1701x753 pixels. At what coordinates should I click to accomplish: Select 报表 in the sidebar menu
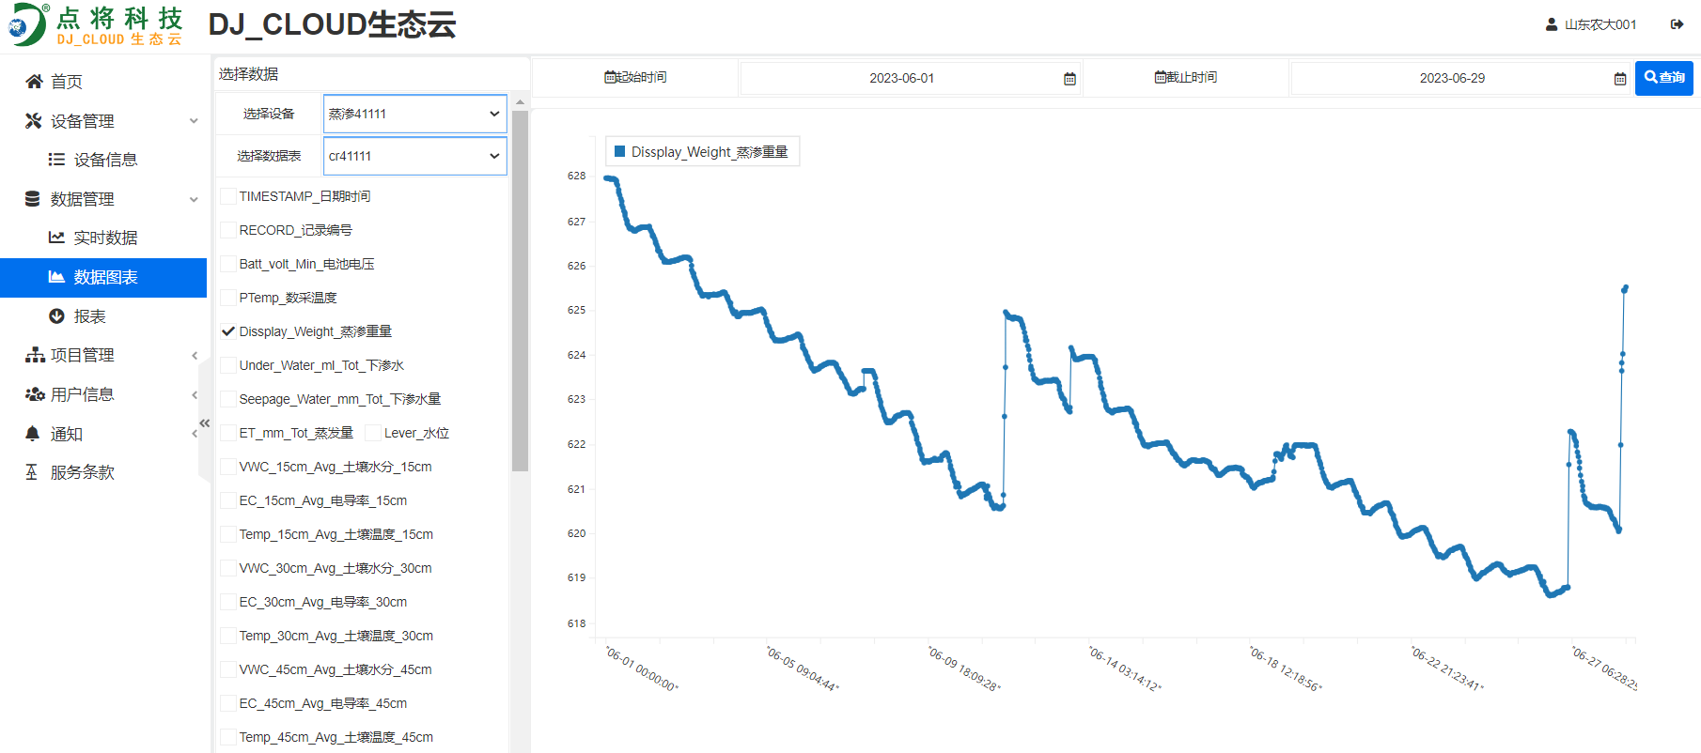(89, 316)
